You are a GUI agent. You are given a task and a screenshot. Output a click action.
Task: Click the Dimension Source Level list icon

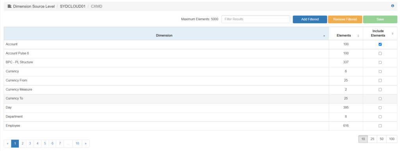click(x=9, y=6)
